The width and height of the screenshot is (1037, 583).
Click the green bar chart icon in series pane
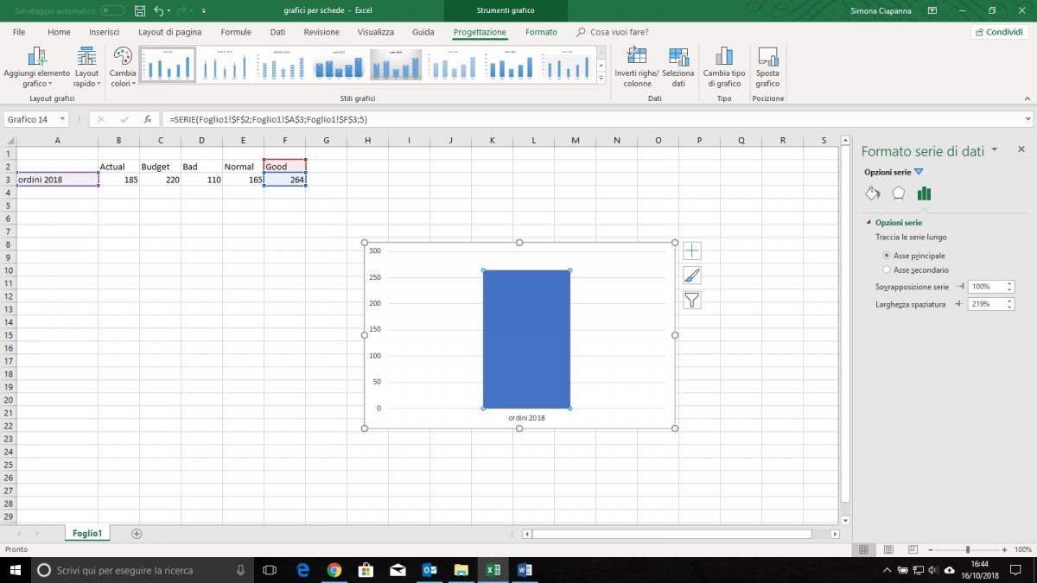coord(924,193)
